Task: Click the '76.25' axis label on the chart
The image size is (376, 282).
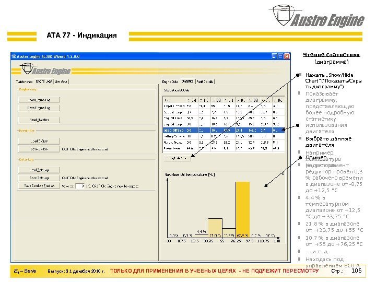Action: click(236, 241)
